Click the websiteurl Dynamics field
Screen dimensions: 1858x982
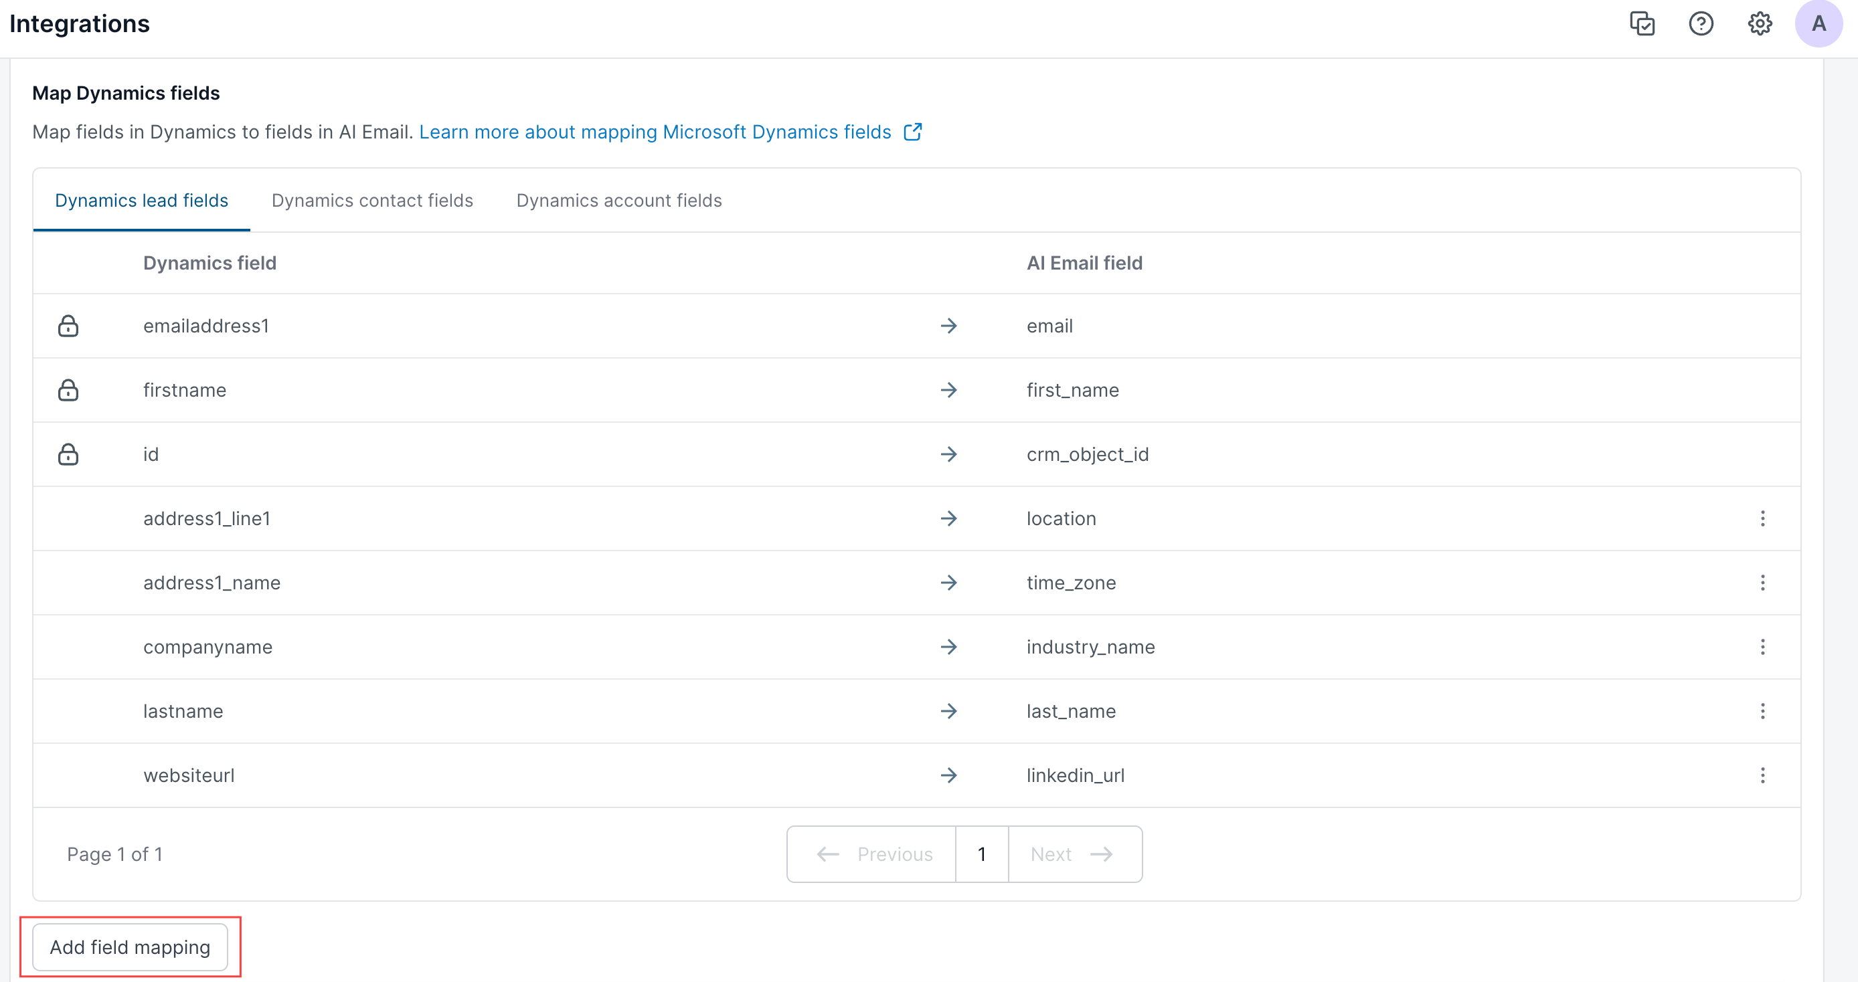click(189, 775)
